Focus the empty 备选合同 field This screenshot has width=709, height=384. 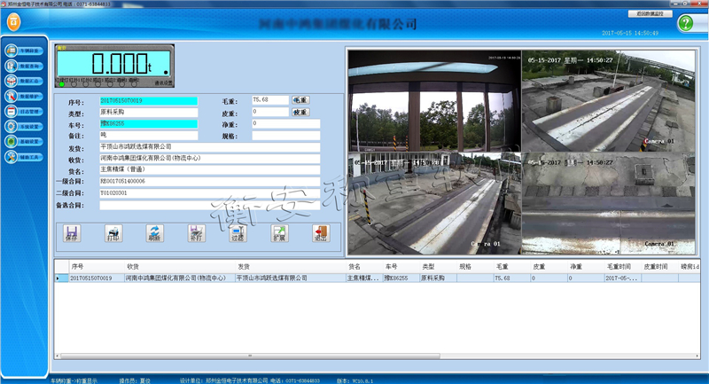[209, 205]
